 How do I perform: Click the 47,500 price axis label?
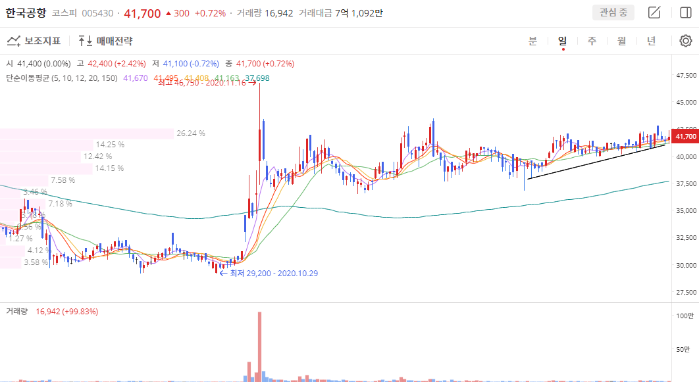686,75
